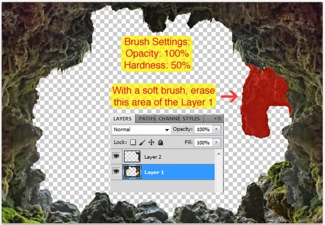Switch to the Paths tab
The height and width of the screenshot is (225, 325).
click(146, 118)
